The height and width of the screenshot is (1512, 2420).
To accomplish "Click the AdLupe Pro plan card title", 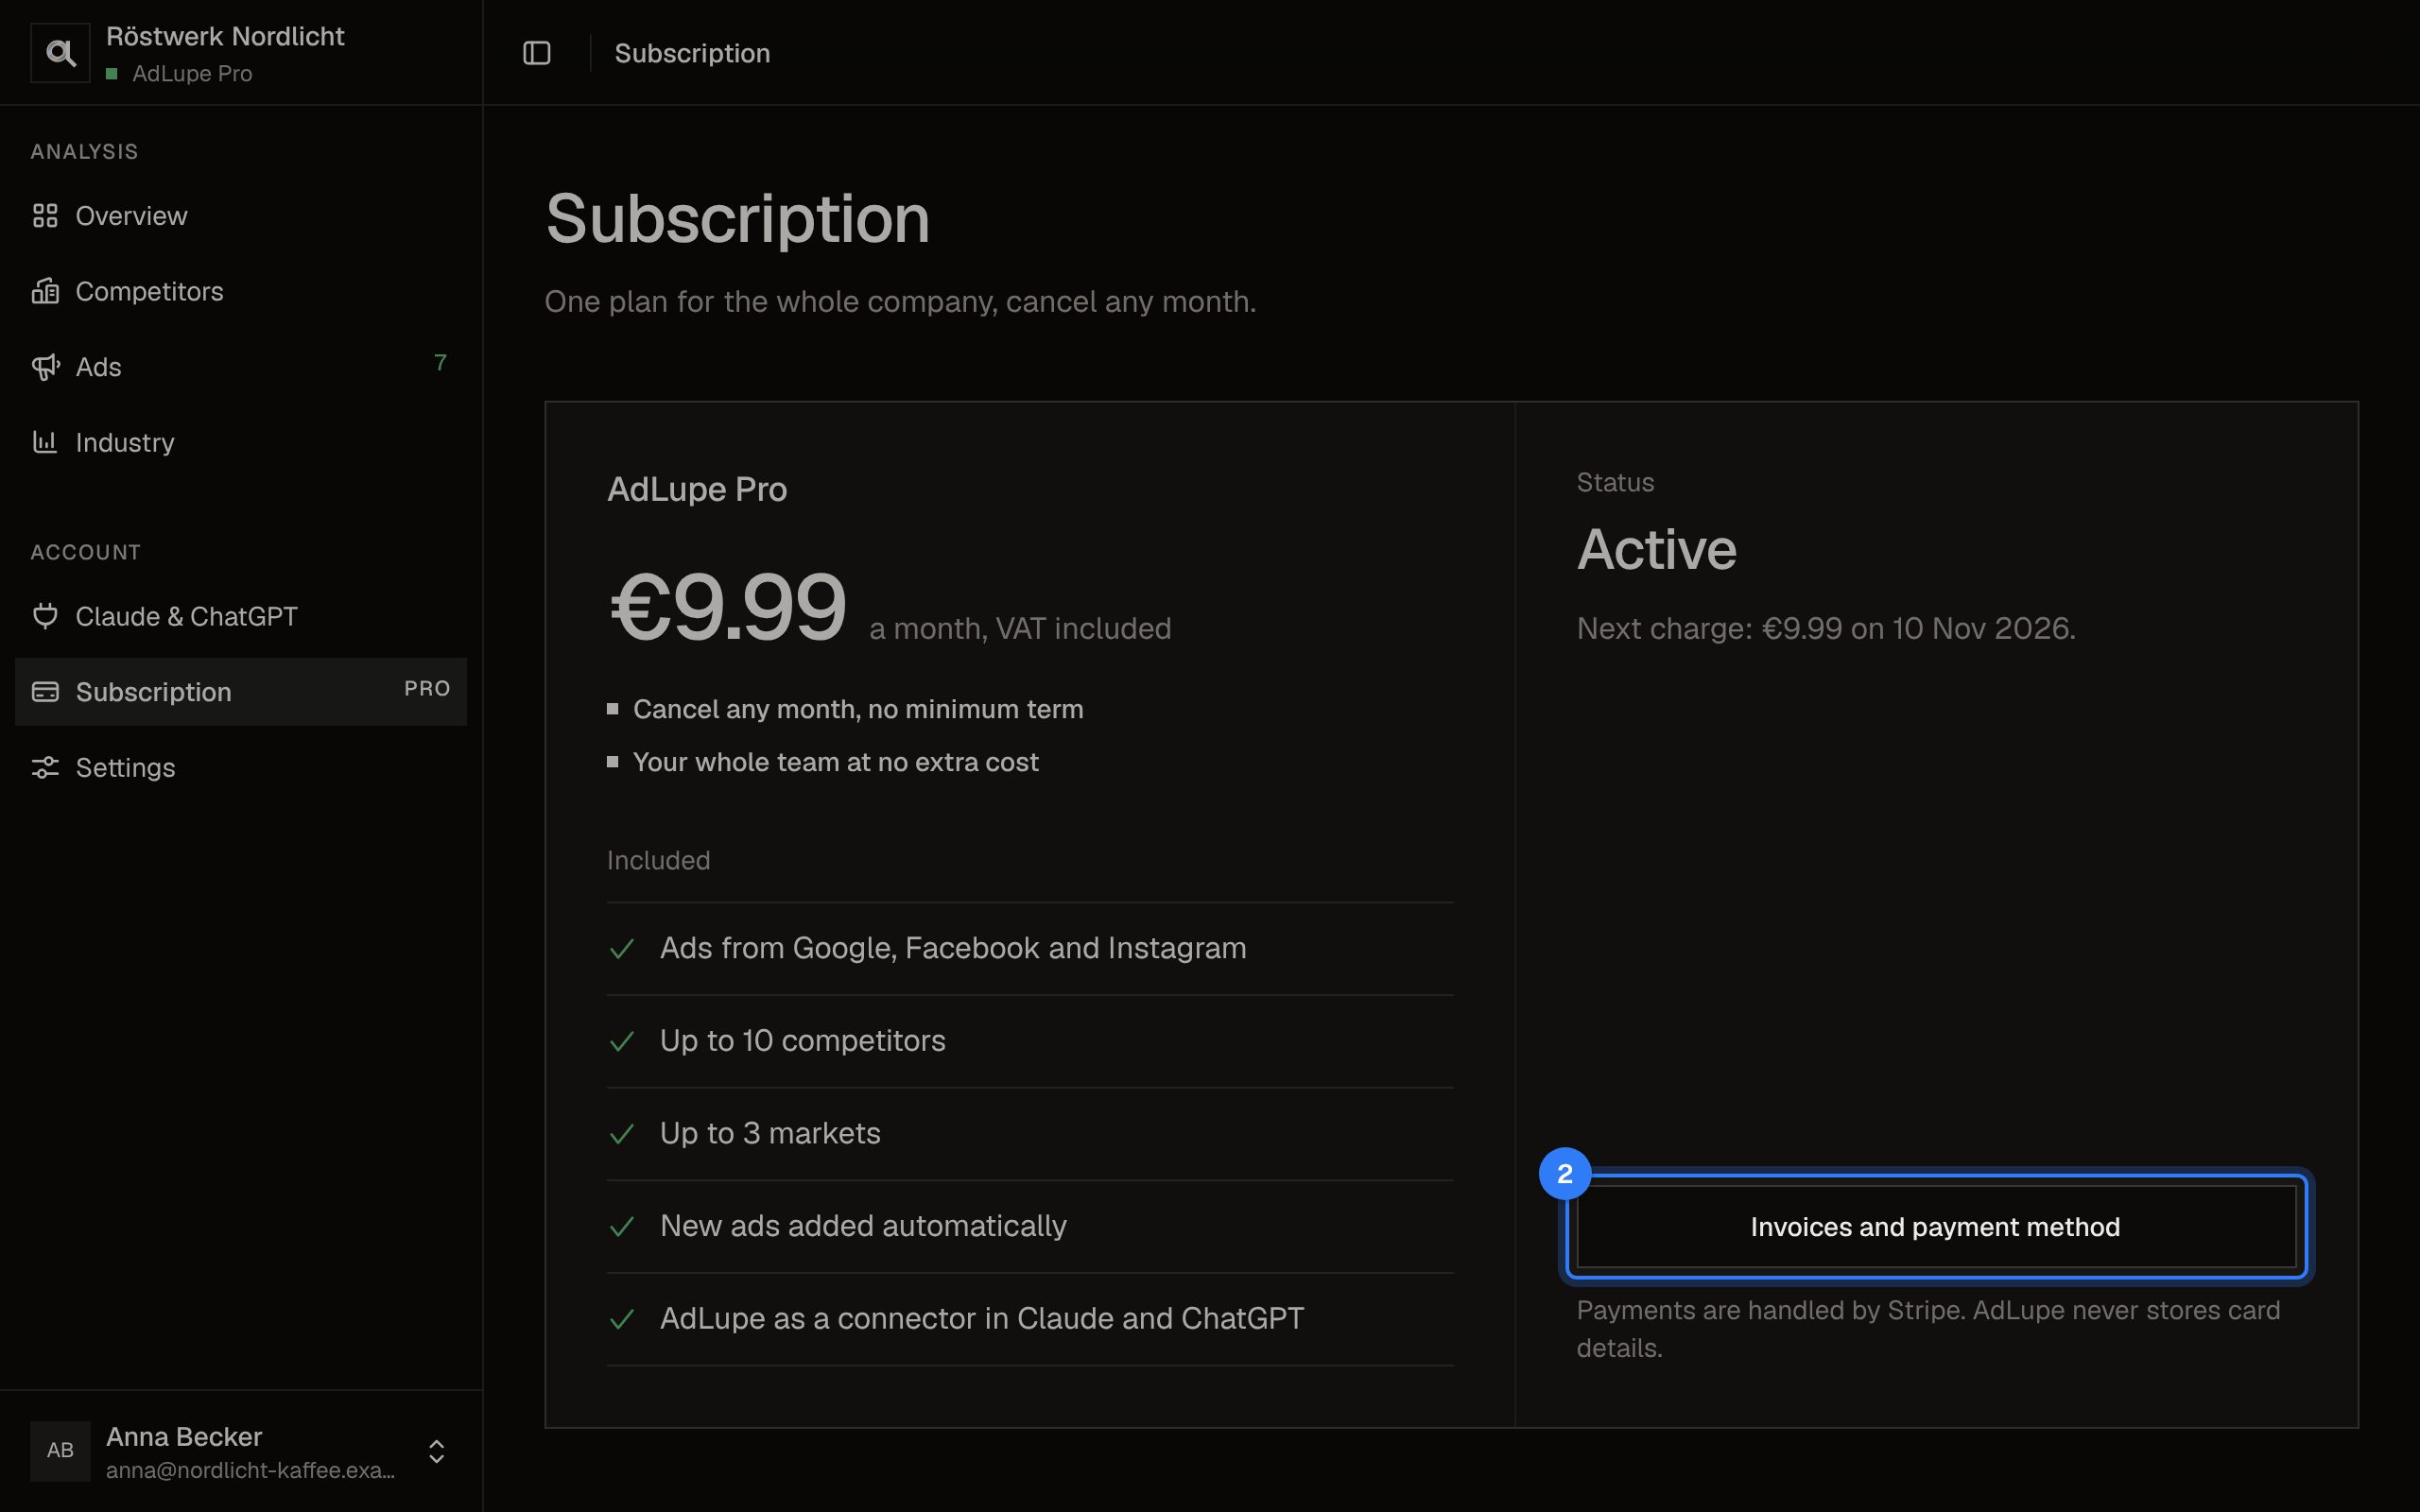I will pyautogui.click(x=697, y=489).
